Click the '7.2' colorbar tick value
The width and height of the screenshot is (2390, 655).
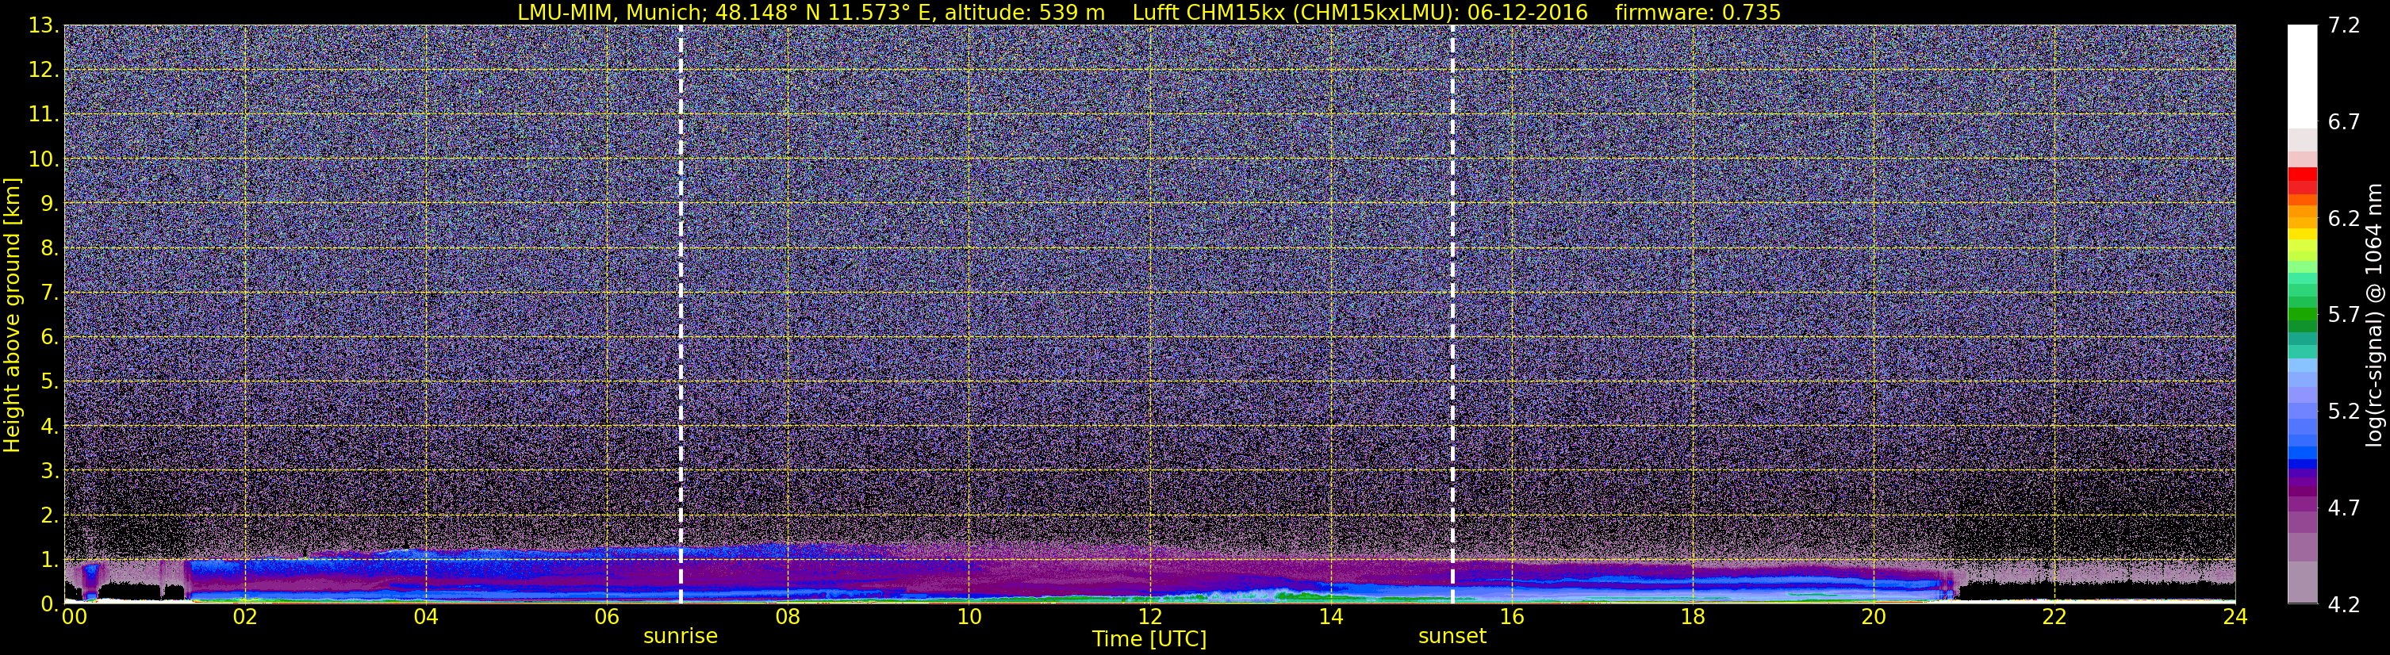[2344, 25]
